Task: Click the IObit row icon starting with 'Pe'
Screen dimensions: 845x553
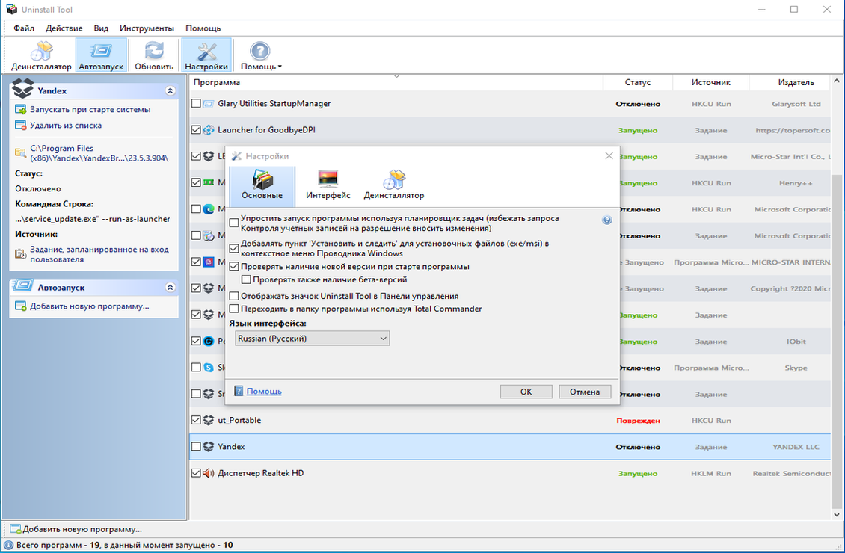Action: (x=209, y=341)
